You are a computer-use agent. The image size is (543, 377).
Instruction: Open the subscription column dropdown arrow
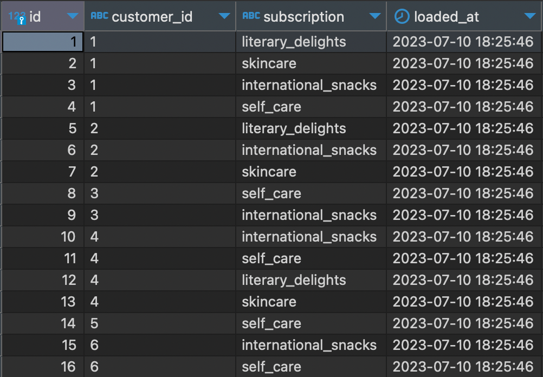[375, 17]
